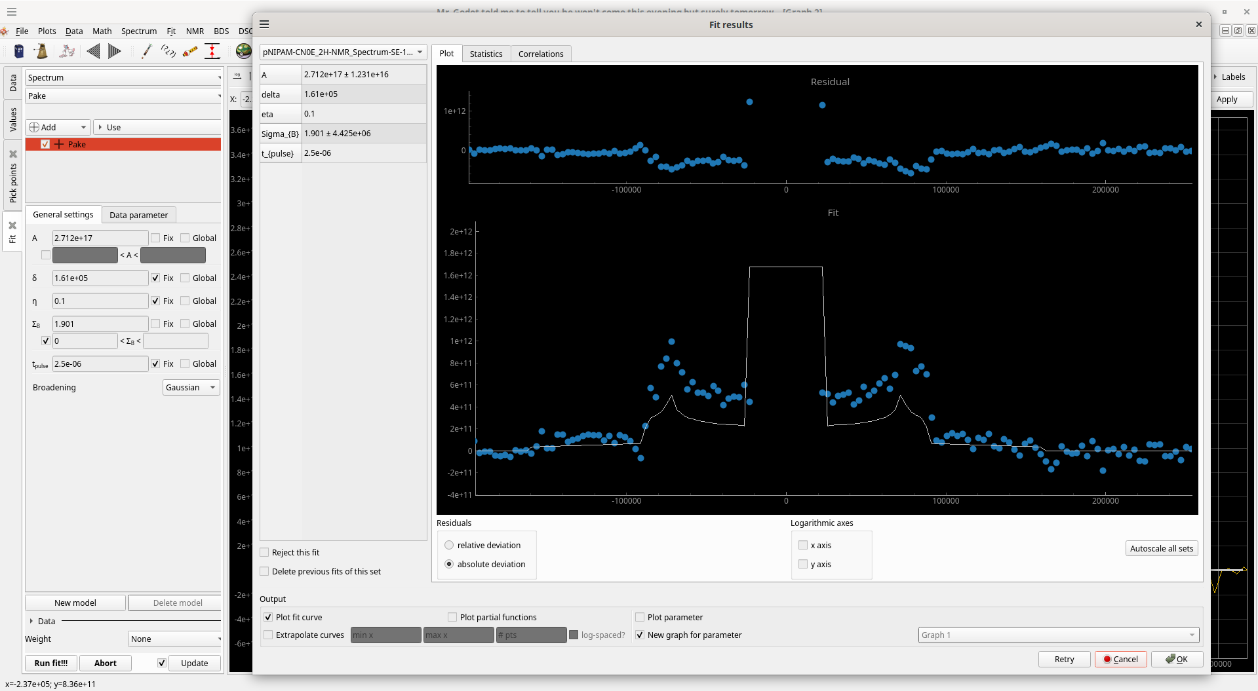The image size is (1258, 691).
Task: Click the red vertical arrows toolbar icon
Action: (212, 51)
